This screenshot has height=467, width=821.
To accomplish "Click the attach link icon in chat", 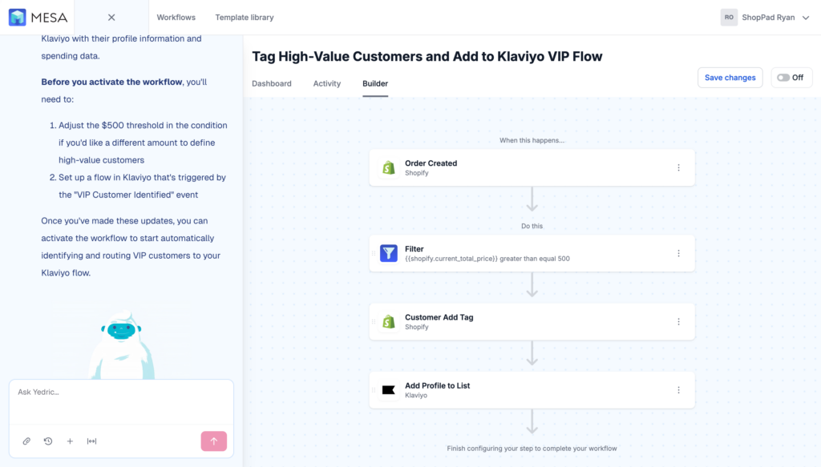I will (x=26, y=441).
